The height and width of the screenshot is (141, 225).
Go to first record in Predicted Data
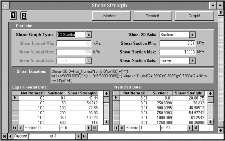pyautogui.click(x=116, y=128)
